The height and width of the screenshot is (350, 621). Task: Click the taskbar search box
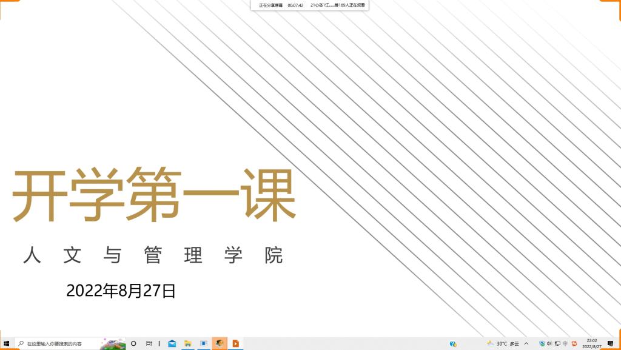click(x=58, y=343)
